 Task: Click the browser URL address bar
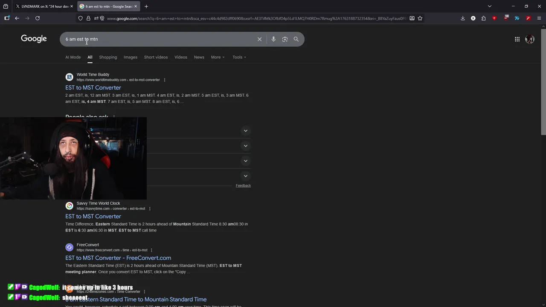256,18
